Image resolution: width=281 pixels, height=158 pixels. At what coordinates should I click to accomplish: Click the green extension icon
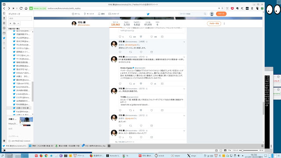coord(262,8)
